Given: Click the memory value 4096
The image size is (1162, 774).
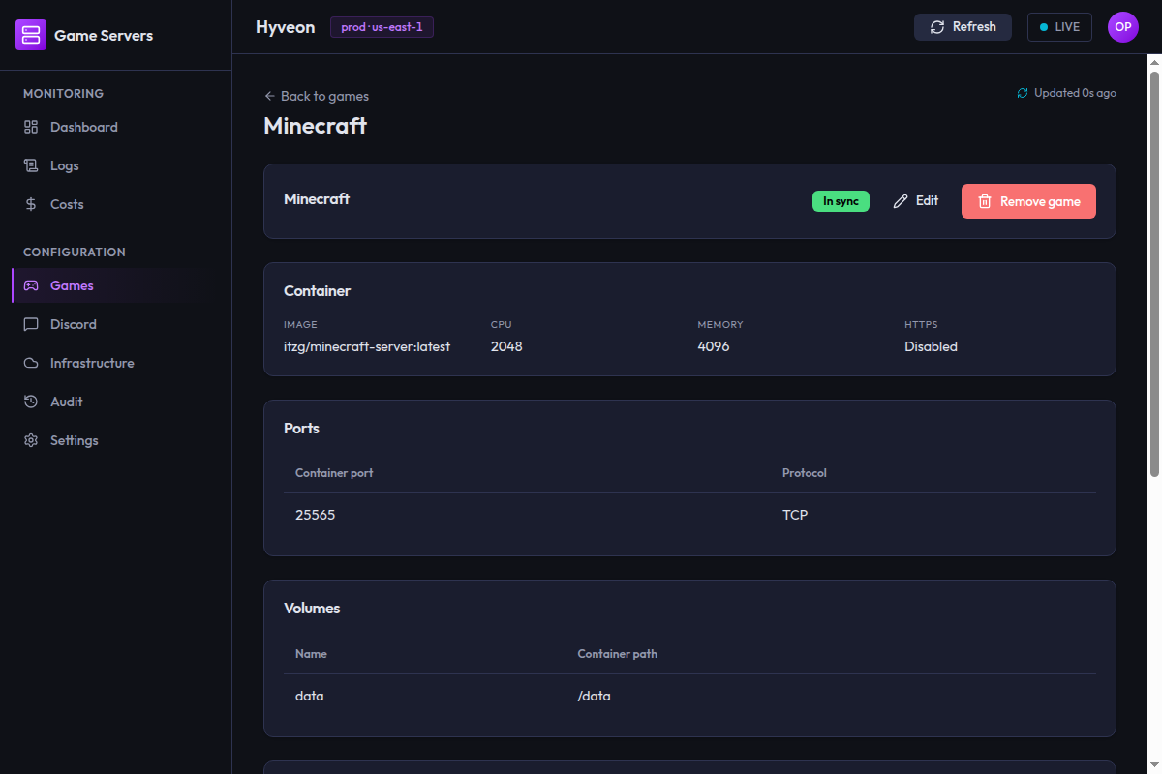Looking at the screenshot, I should point(714,346).
